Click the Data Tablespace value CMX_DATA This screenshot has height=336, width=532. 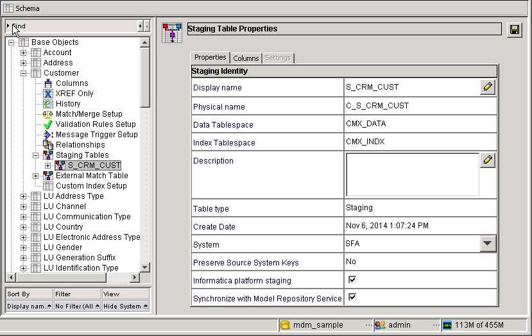pos(366,124)
